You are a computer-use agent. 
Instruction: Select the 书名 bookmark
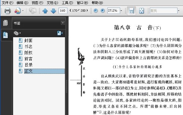tap(28, 47)
